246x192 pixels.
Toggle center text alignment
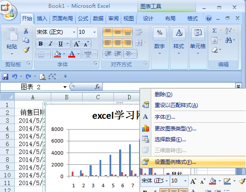point(118,43)
